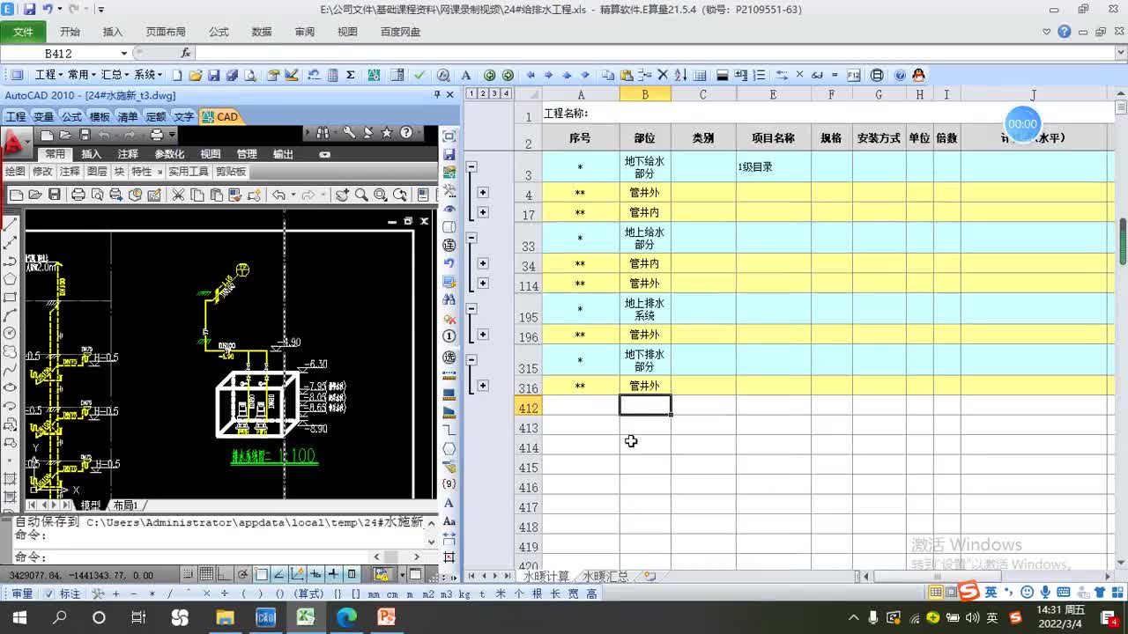This screenshot has width=1128, height=634.
Task: Expand group at row 196 管井外
Action: [483, 335]
